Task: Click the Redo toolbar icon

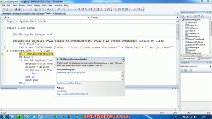Action: click(53, 9)
